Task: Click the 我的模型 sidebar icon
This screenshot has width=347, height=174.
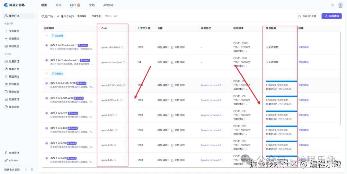Action: [6, 84]
